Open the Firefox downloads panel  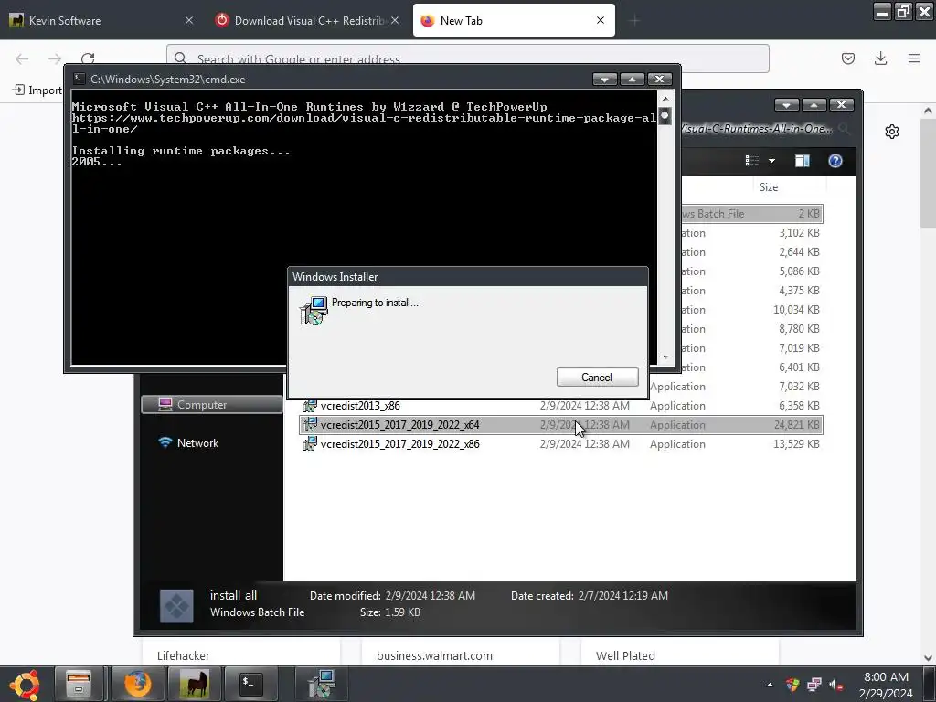(880, 58)
